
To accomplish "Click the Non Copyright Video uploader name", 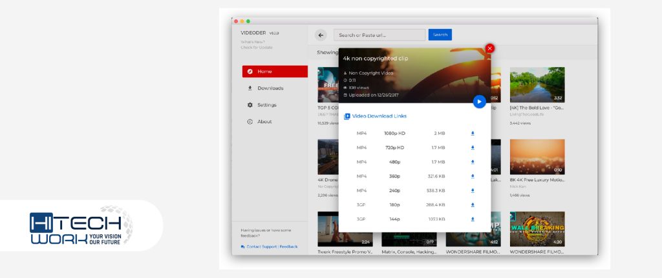I will 370,74.
